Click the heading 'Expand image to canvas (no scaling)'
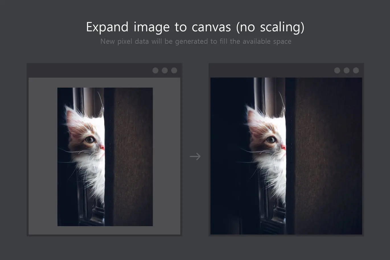 pyautogui.click(x=195, y=27)
